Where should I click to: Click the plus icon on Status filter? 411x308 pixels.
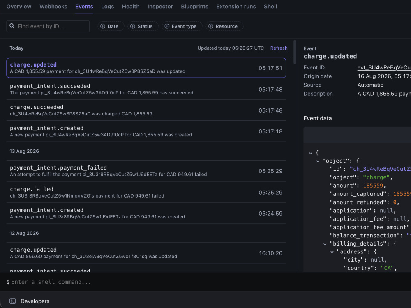pyautogui.click(x=133, y=26)
